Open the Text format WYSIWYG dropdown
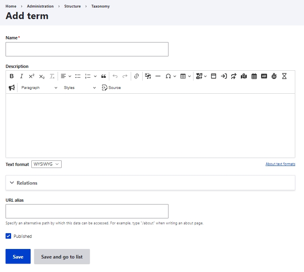The width and height of the screenshot is (304, 272). (x=46, y=164)
